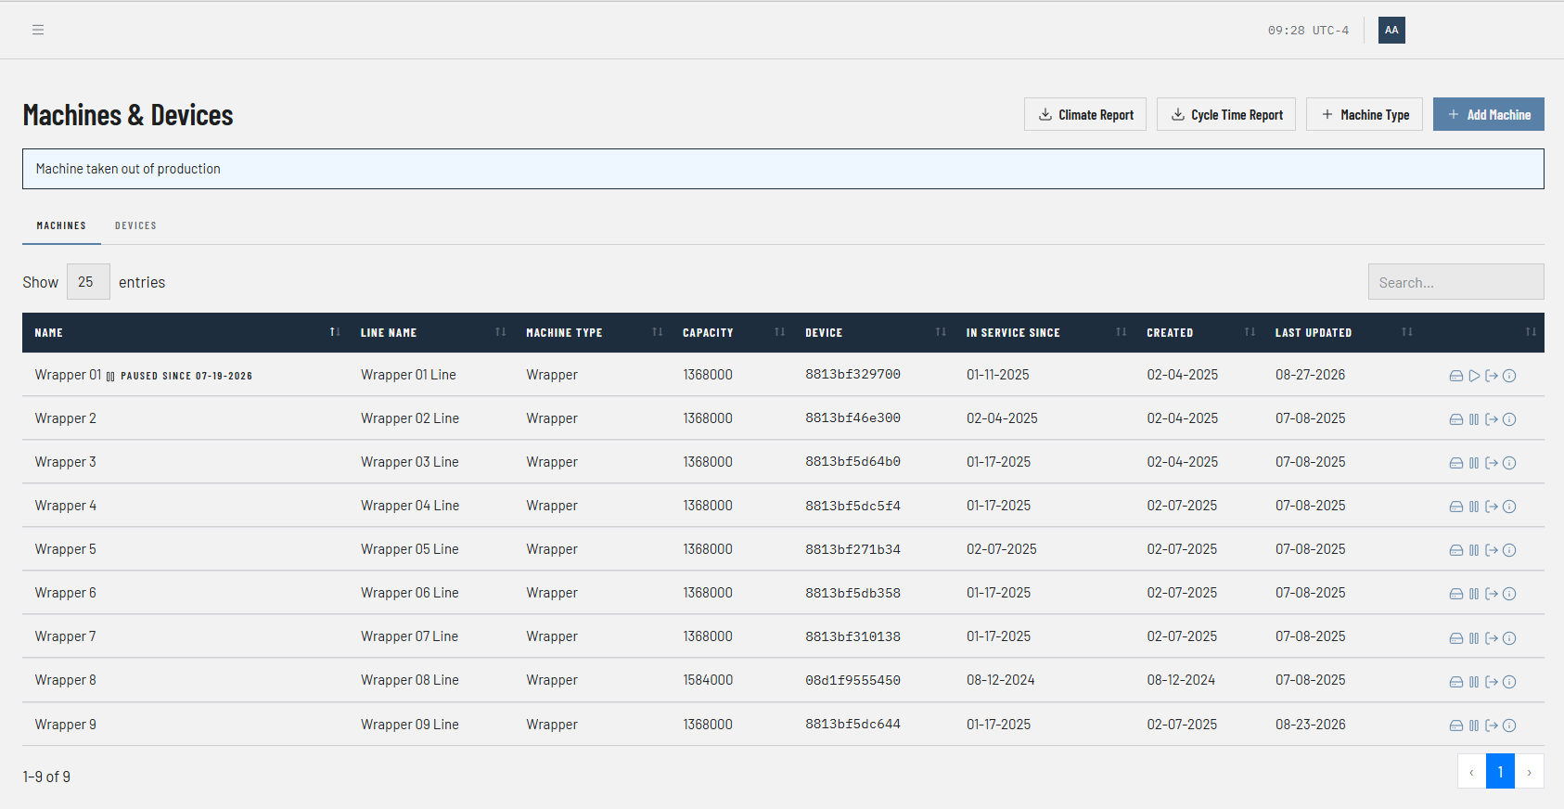Sort table by Line Name column

click(x=432, y=332)
